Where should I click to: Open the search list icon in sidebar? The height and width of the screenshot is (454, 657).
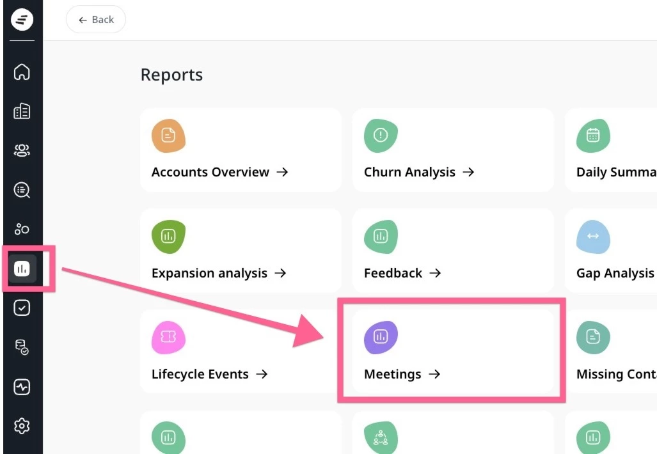pyautogui.click(x=22, y=190)
